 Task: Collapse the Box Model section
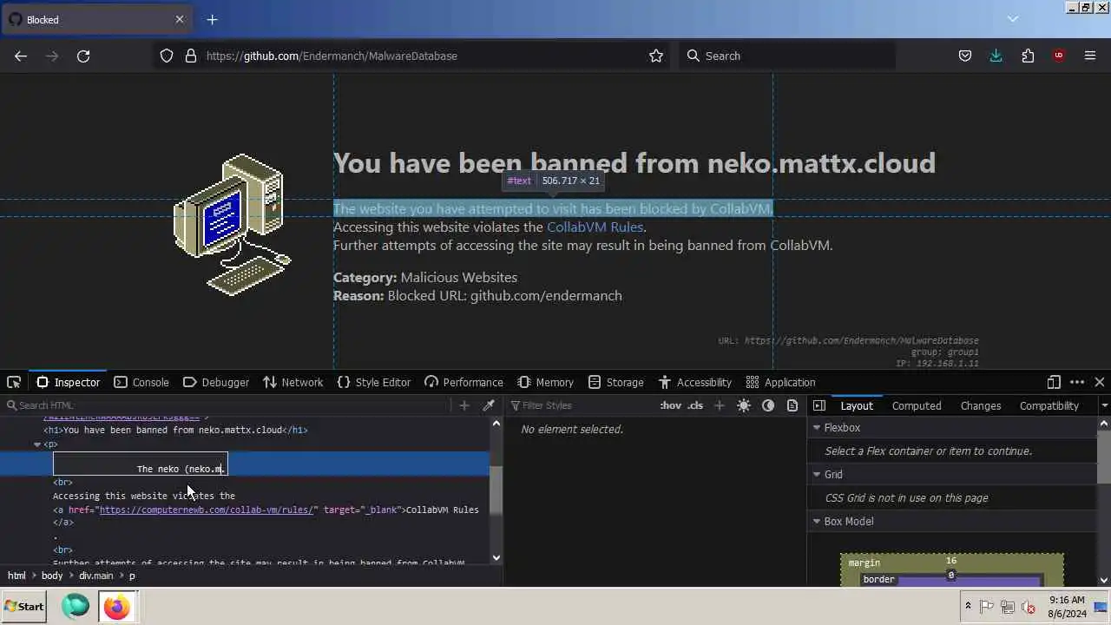(816, 522)
